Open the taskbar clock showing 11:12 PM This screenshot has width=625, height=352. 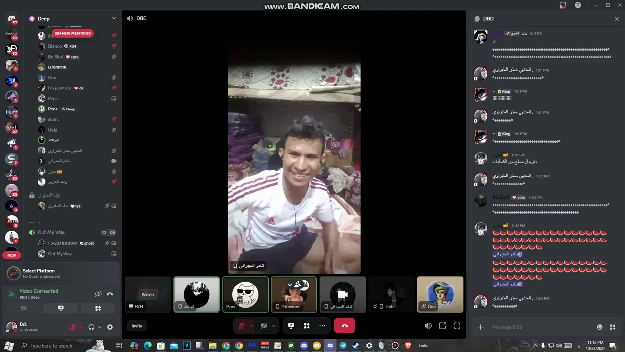coord(595,346)
